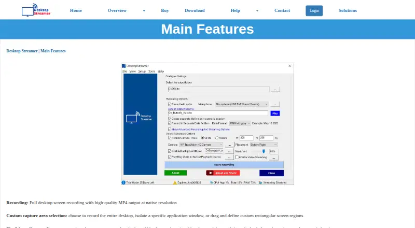
Task: Select the Circle area radio button
Action: click(203, 138)
